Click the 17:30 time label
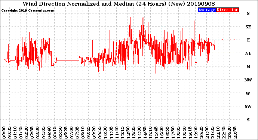258x140 pixels. pos(173,133)
